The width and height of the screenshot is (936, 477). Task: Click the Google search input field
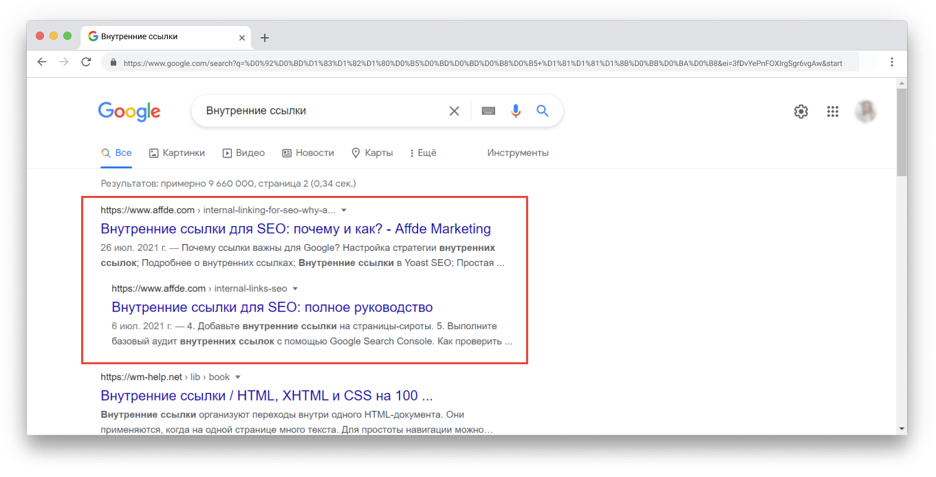coord(316,111)
